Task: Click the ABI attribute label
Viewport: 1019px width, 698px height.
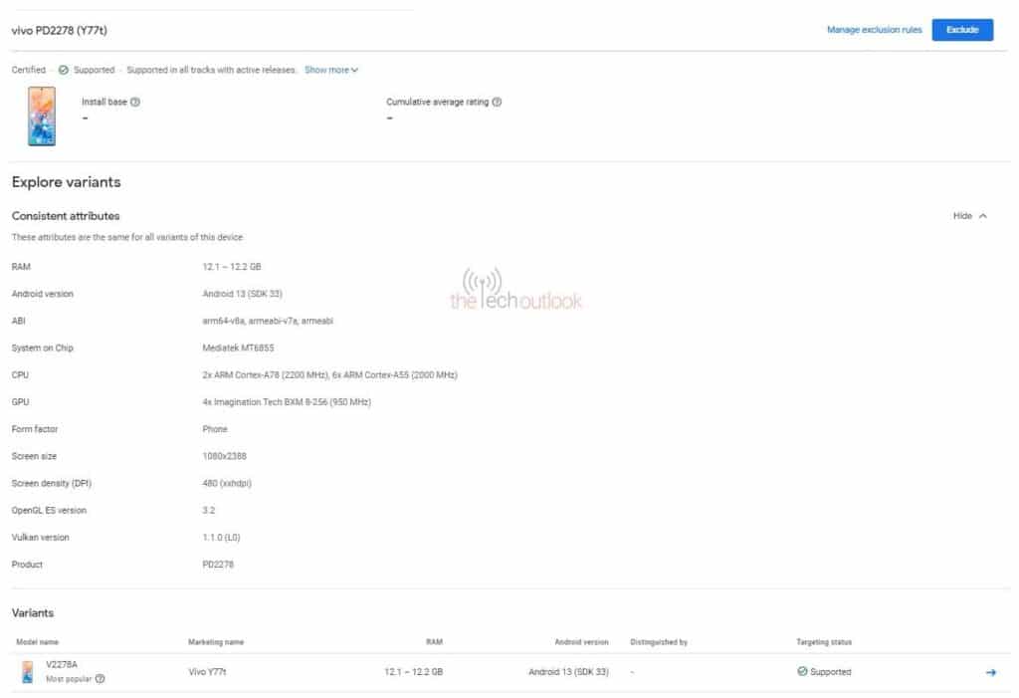Action: (x=18, y=321)
